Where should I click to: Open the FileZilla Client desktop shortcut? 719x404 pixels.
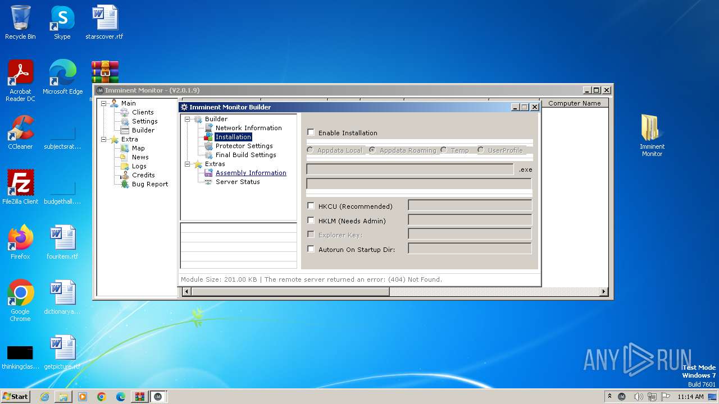(x=20, y=187)
